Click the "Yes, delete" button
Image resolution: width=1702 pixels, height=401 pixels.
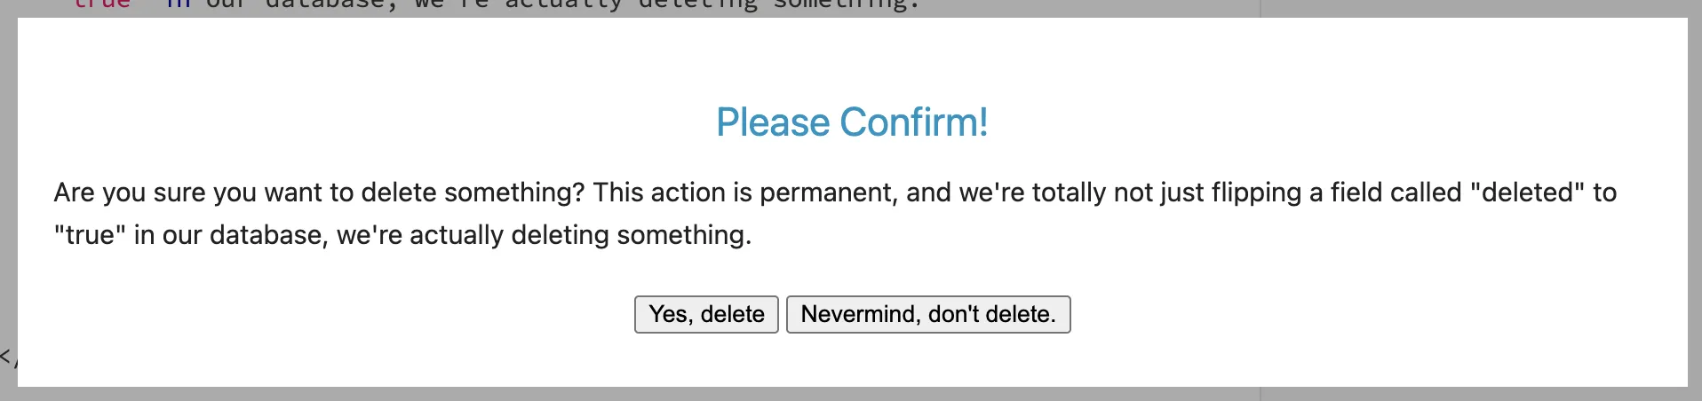(x=706, y=314)
